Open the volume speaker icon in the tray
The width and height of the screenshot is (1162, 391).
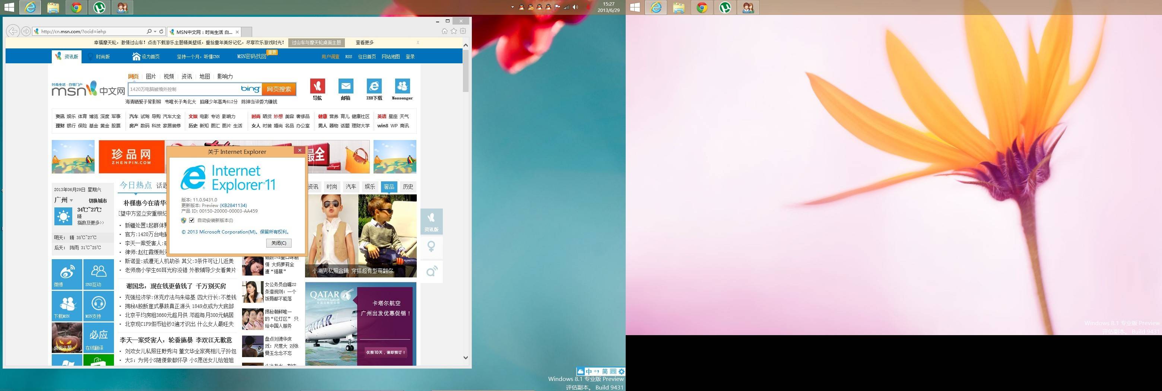click(575, 7)
